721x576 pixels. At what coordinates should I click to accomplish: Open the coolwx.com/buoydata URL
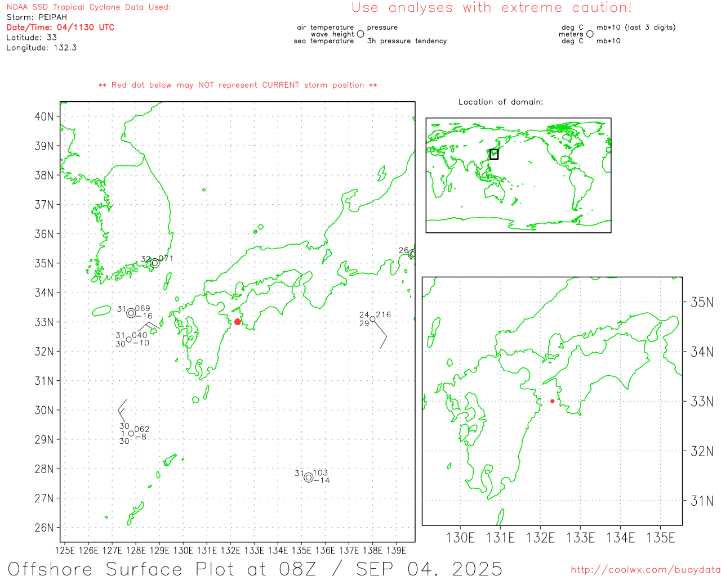click(x=646, y=570)
